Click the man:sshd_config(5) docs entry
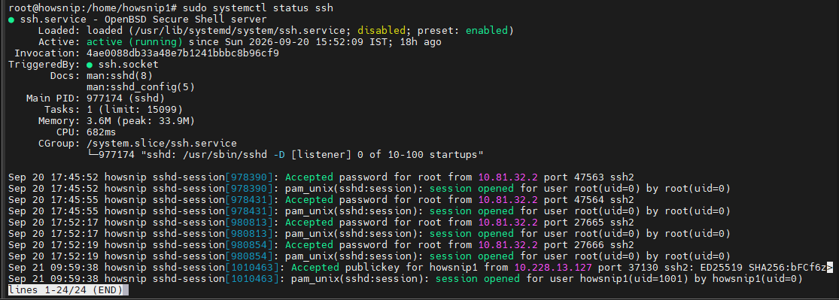The height and width of the screenshot is (300, 839). 140,87
